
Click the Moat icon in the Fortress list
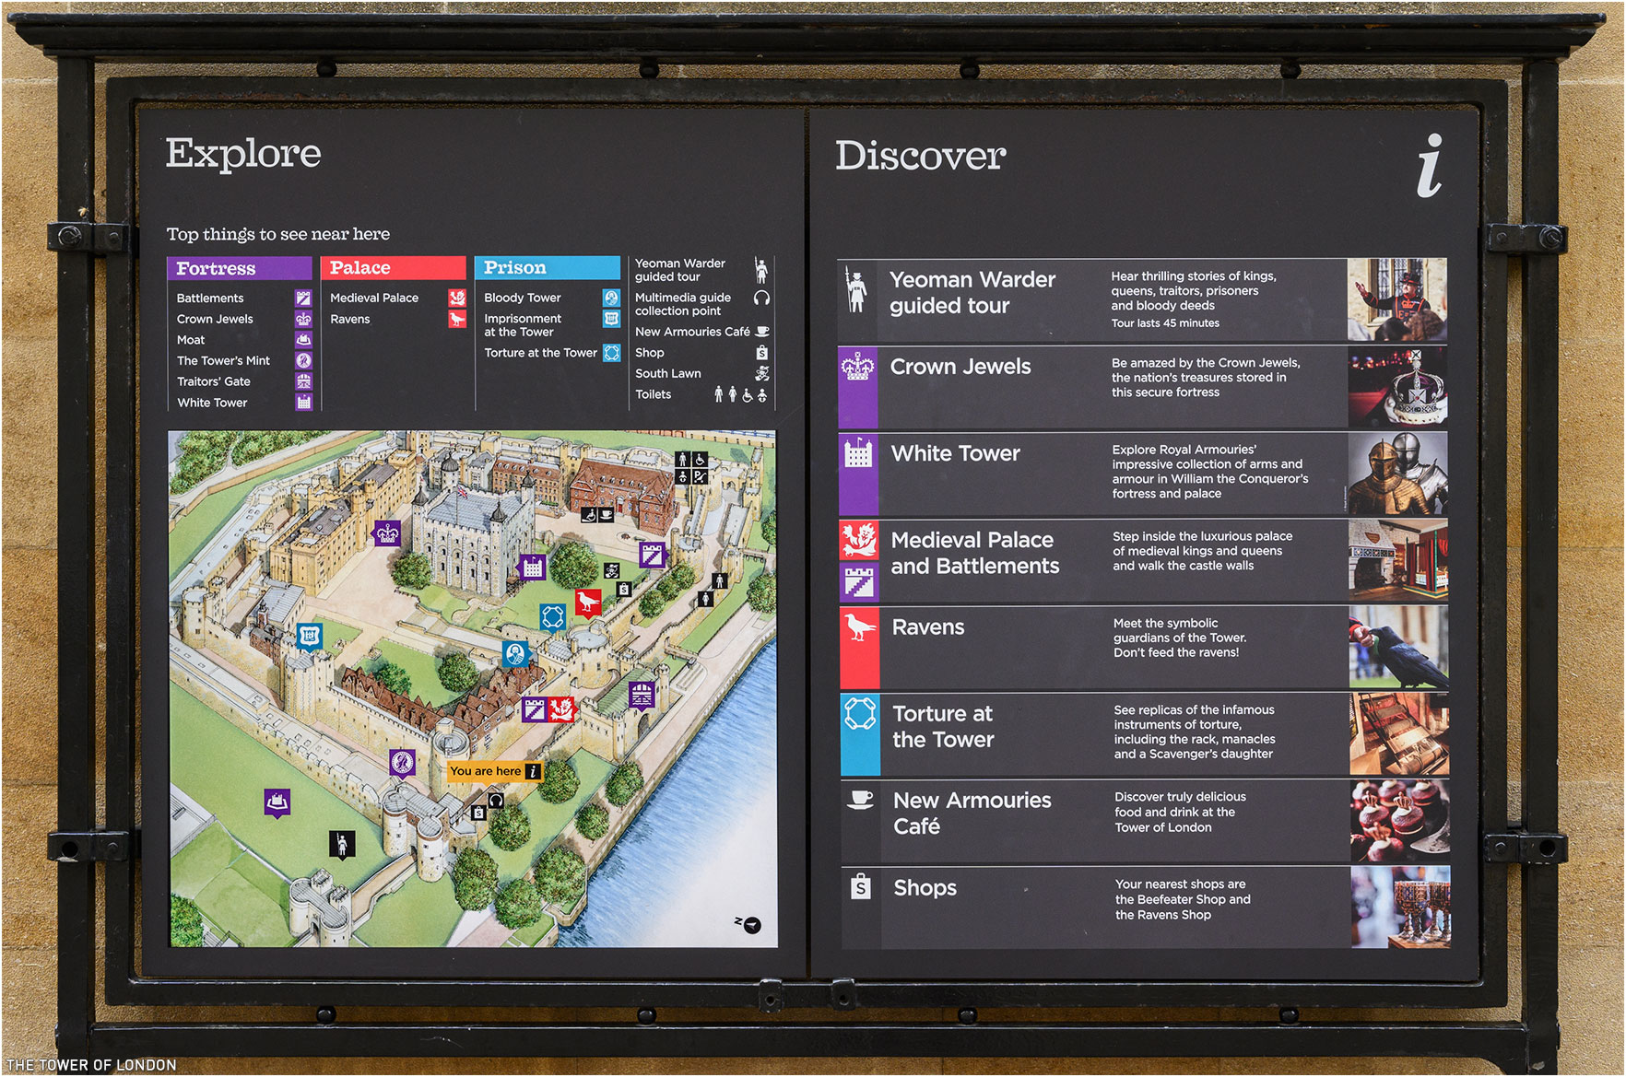tap(303, 340)
